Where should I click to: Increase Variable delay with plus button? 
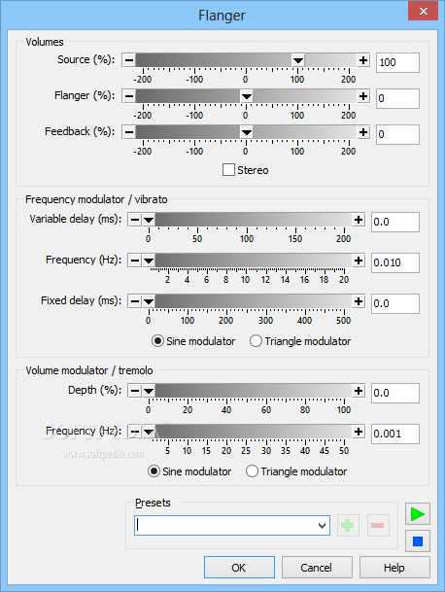point(359,220)
